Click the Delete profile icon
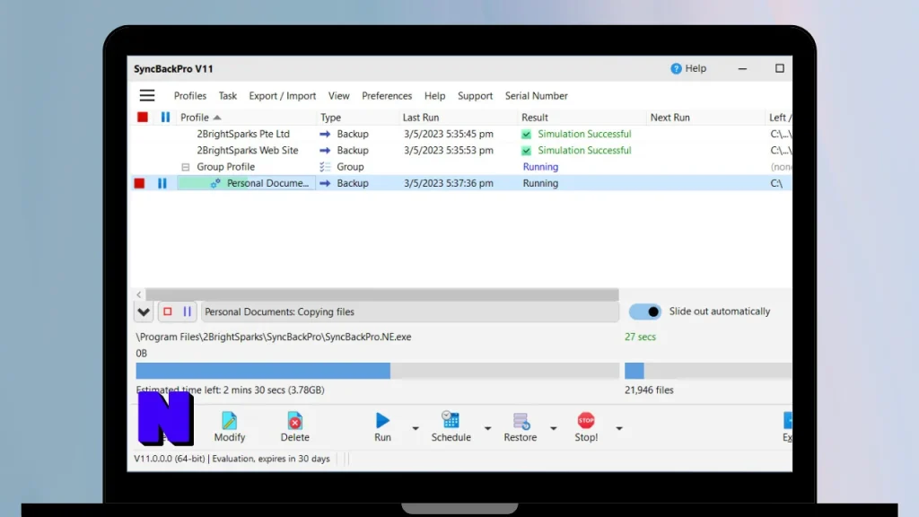This screenshot has height=517, width=919. point(294,421)
